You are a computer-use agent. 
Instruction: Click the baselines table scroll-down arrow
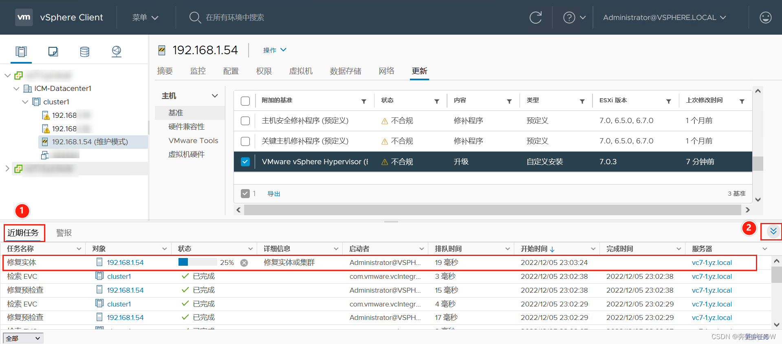pos(758,200)
